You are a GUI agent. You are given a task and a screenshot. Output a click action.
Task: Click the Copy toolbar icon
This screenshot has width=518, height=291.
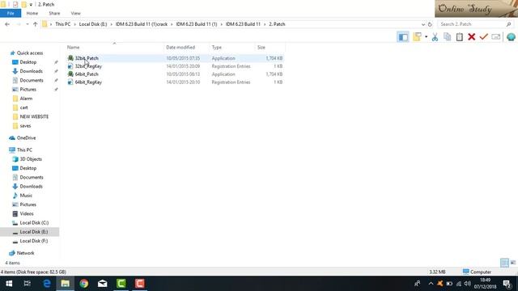[x=448, y=37]
